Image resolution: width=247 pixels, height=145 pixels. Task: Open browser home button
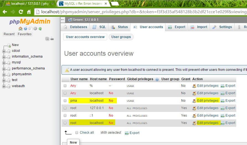point(29,12)
